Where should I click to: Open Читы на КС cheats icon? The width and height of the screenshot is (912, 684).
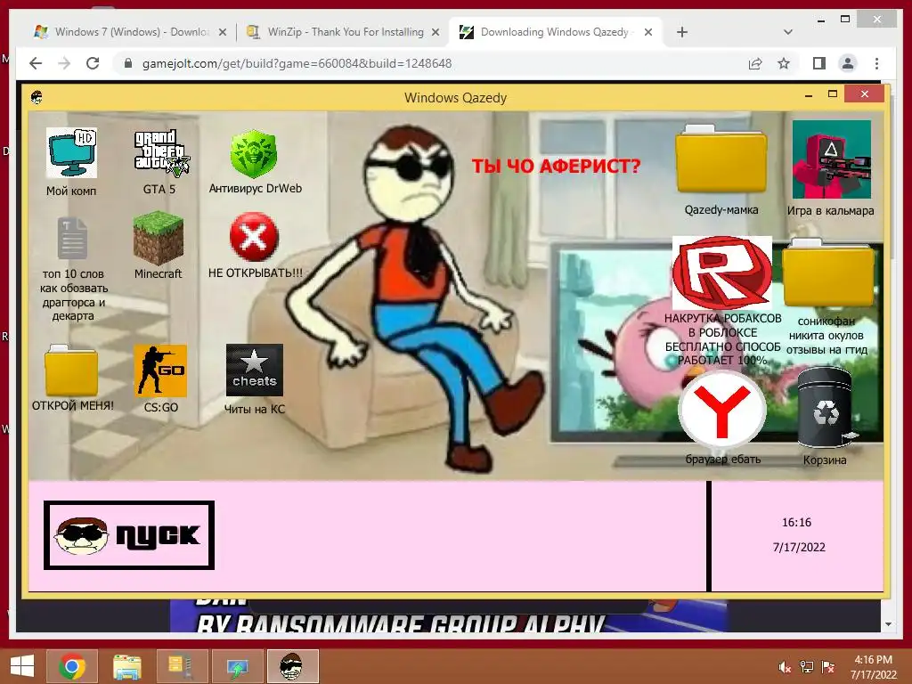pyautogui.click(x=254, y=370)
